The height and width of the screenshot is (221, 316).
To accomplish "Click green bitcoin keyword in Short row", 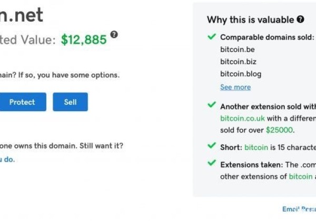I will tap(257, 148).
